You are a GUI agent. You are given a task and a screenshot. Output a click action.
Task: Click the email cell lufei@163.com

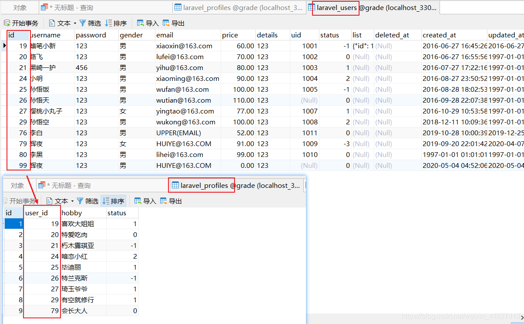point(188,57)
